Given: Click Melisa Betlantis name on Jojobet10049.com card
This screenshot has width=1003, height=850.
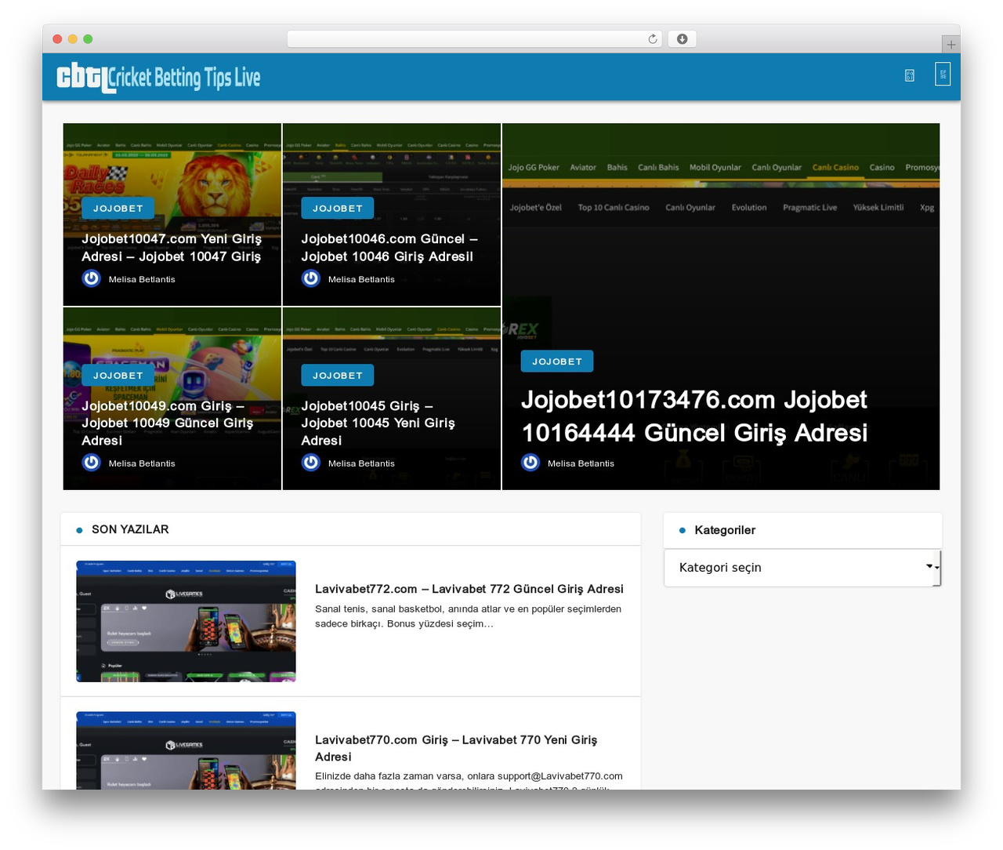Looking at the screenshot, I should [142, 463].
